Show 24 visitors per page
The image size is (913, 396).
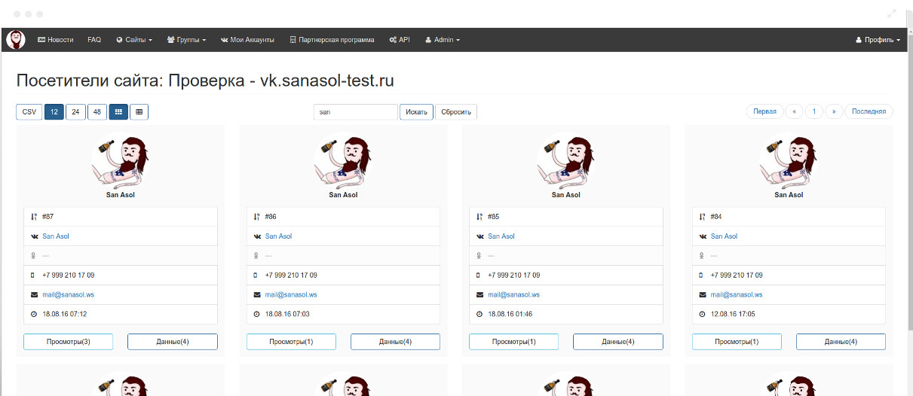click(x=75, y=112)
